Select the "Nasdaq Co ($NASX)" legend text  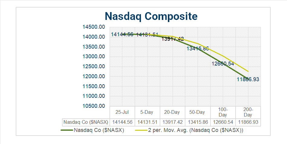click(x=99, y=130)
